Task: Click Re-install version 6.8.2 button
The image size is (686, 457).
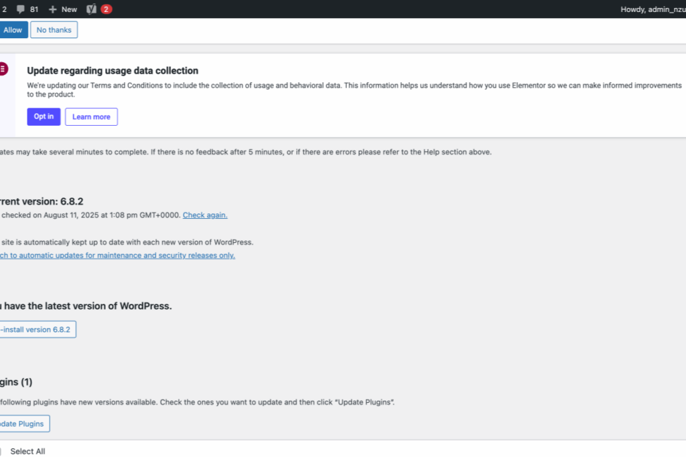Action: 38,329
